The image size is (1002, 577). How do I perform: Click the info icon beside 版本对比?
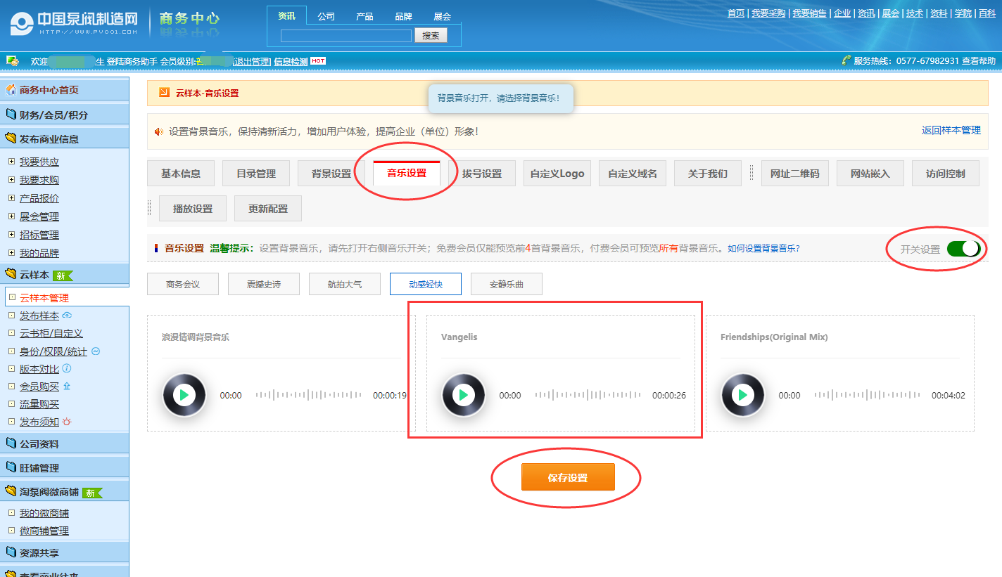[x=67, y=368]
